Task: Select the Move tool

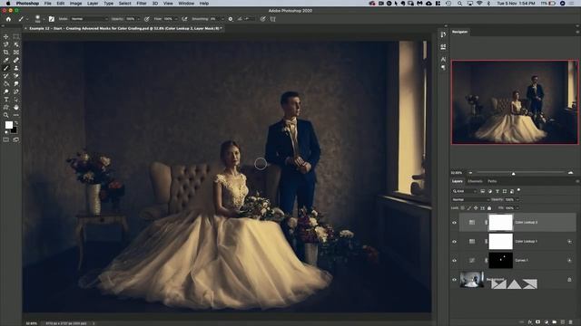Action: tap(6, 36)
